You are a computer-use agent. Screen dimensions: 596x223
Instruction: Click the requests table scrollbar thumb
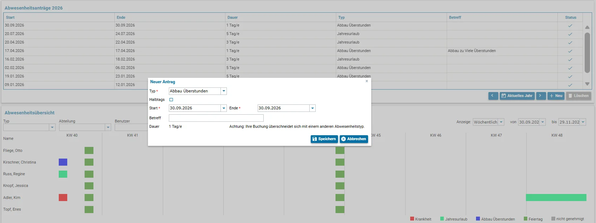click(587, 53)
